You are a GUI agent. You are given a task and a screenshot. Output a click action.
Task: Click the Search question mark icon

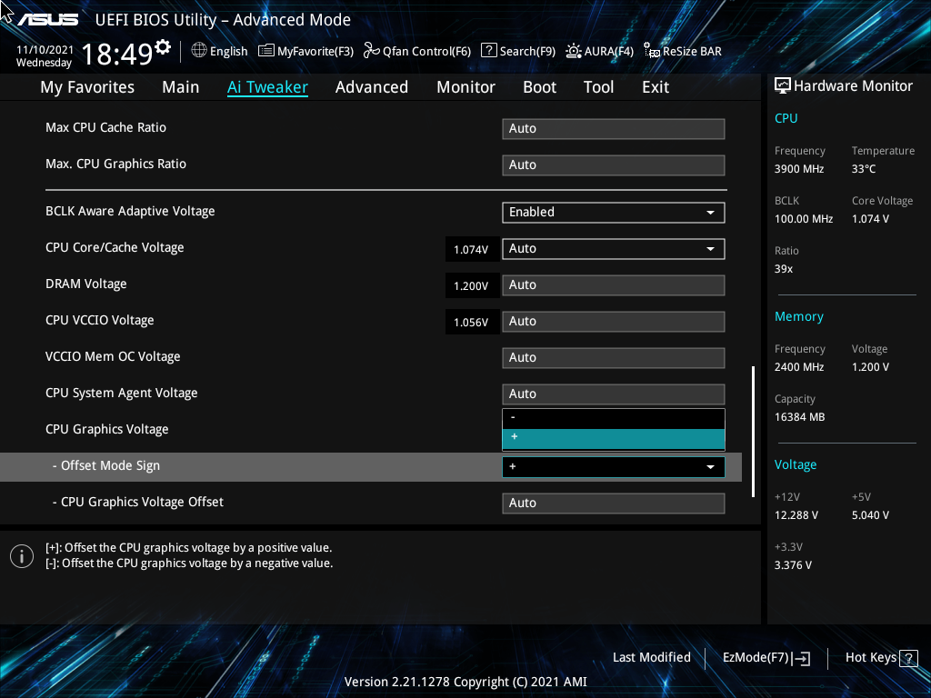488,51
